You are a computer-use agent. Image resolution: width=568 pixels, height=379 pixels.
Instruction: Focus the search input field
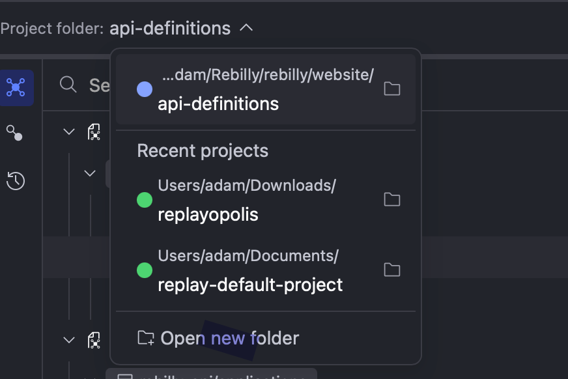click(x=99, y=85)
